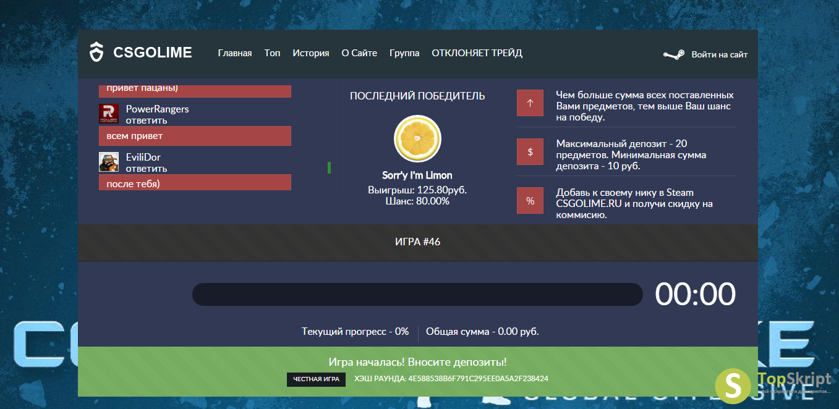Click the lemon winner avatar

coord(417,138)
